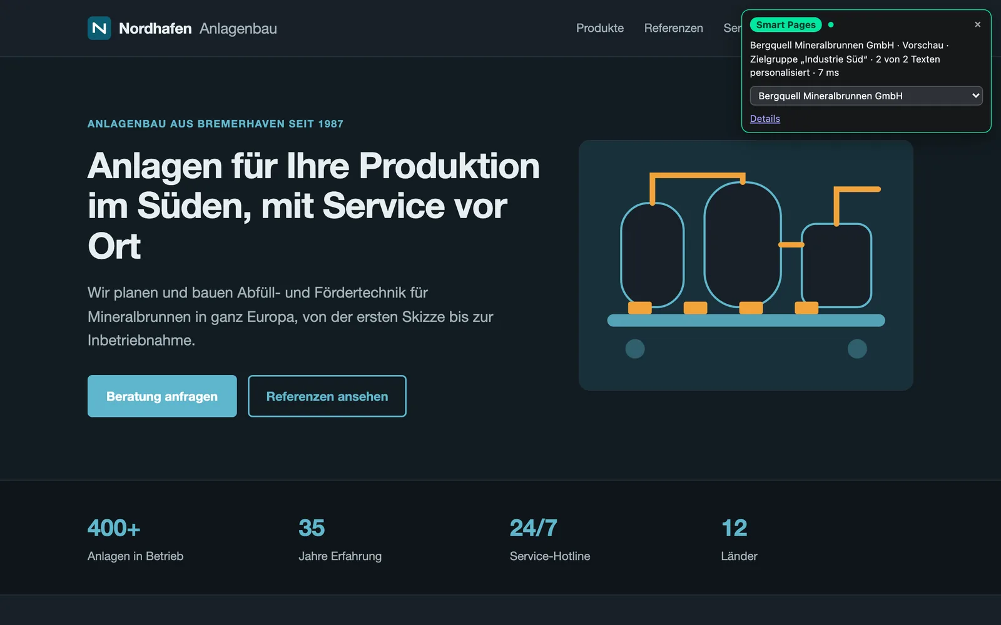Click the 'Länder' label

click(739, 556)
